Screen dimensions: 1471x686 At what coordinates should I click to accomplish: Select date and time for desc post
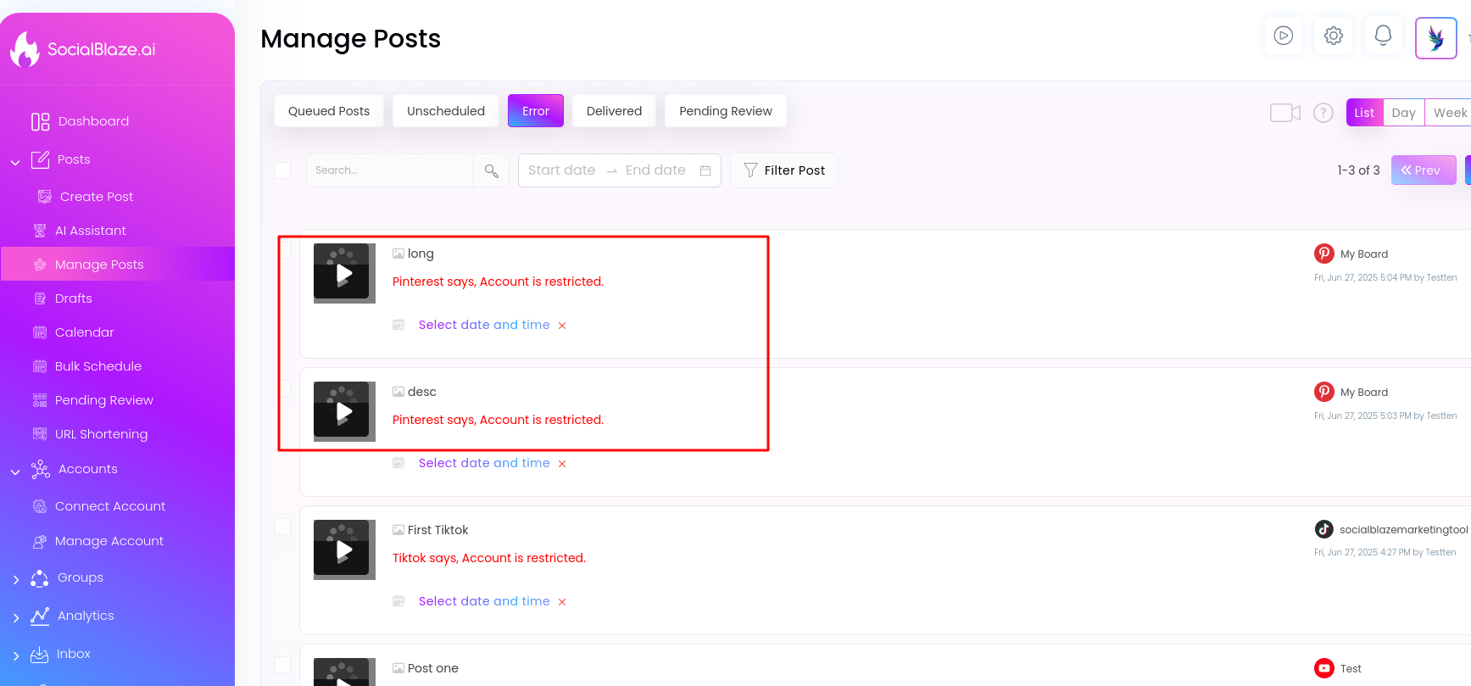(484, 463)
